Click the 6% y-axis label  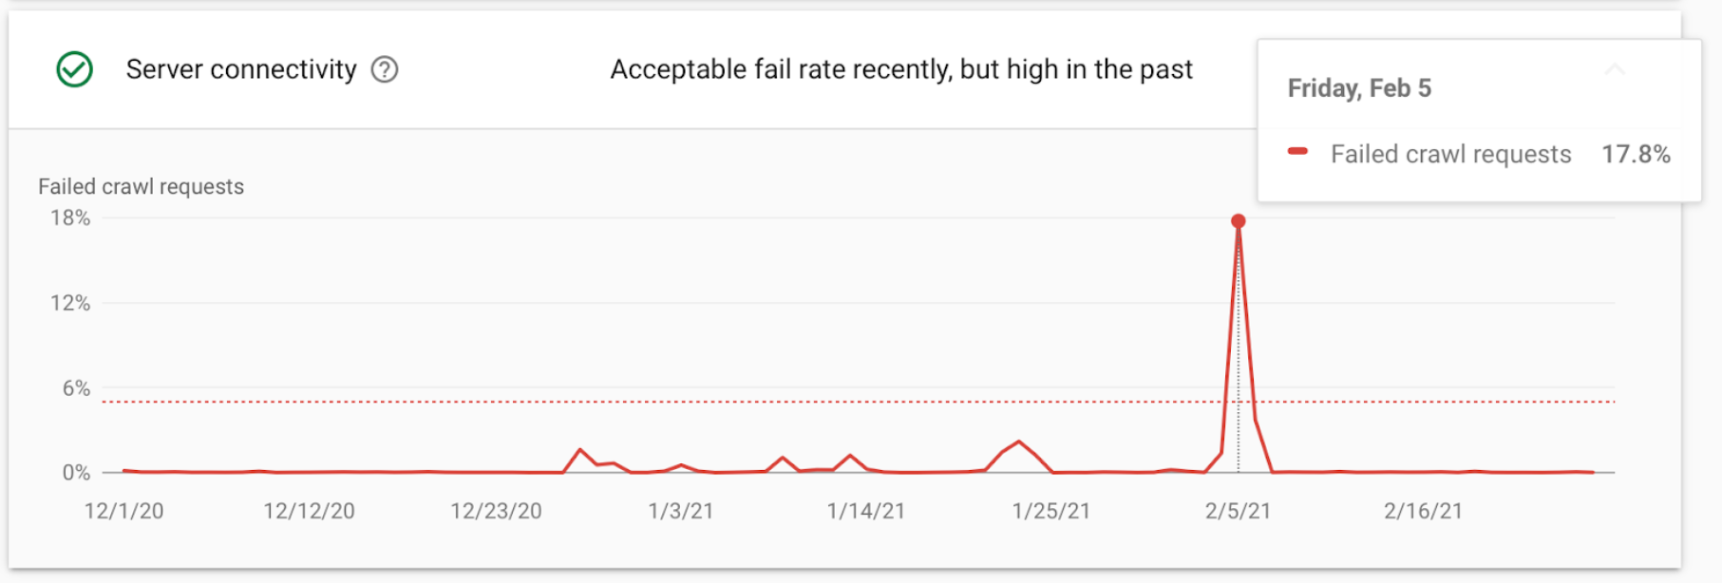tap(76, 388)
